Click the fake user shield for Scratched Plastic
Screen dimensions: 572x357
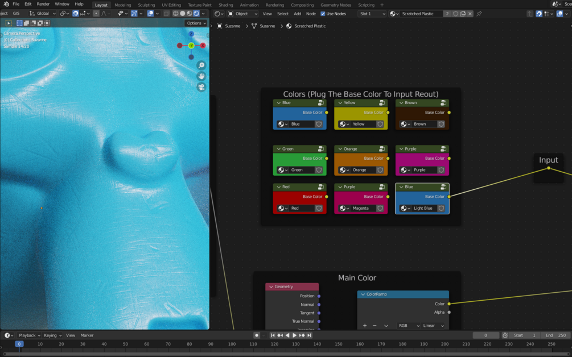[x=456, y=14]
